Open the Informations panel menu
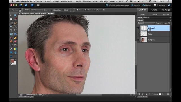This screenshot has width=181, height=102. 170,97
